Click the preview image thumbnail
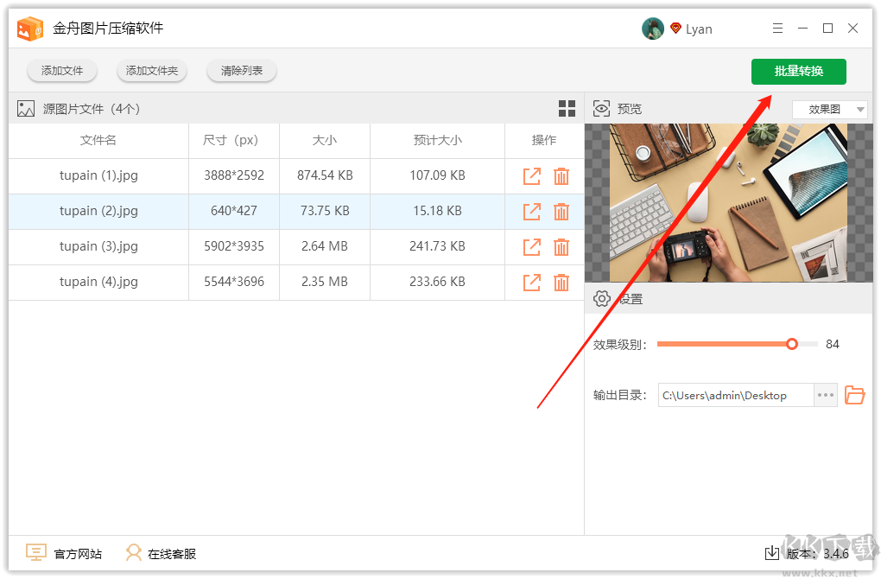The width and height of the screenshot is (881, 579). click(730, 201)
